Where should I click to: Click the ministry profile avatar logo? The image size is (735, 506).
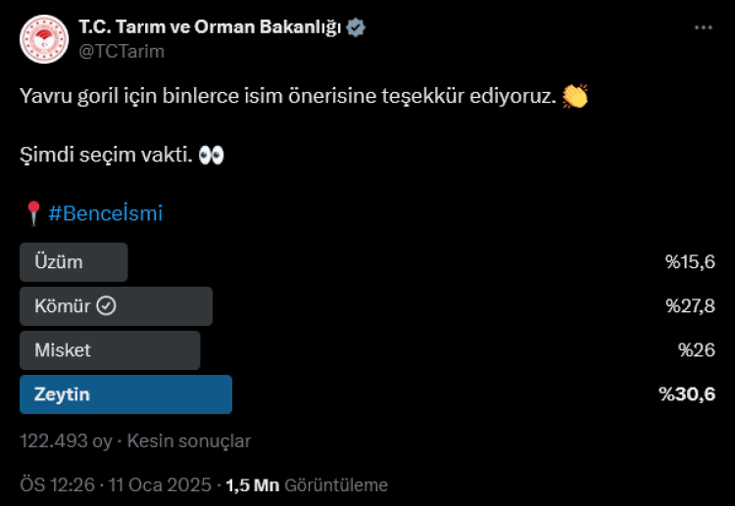pyautogui.click(x=41, y=38)
